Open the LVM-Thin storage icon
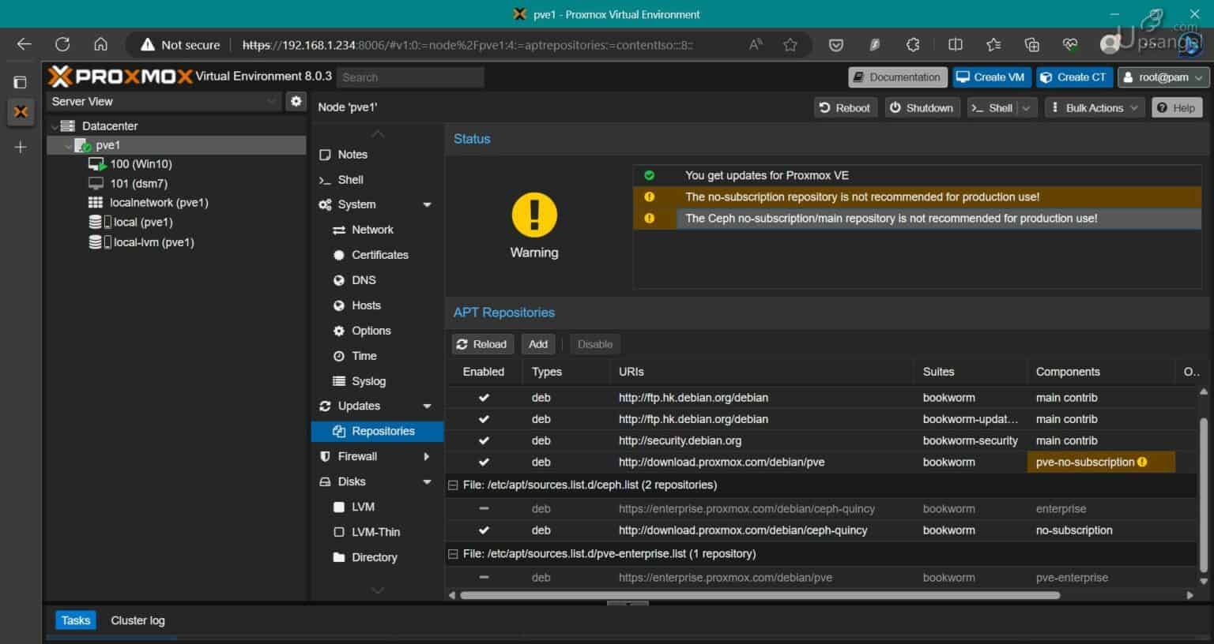 [x=340, y=532]
